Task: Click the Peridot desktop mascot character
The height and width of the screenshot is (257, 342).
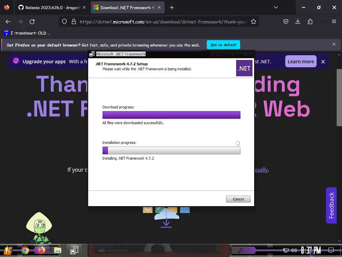Action: coord(39,228)
